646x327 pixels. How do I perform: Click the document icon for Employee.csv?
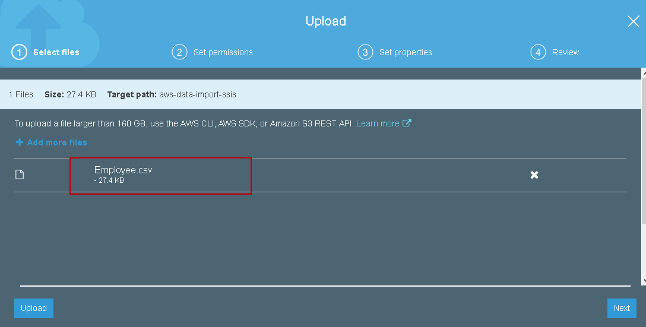[20, 174]
